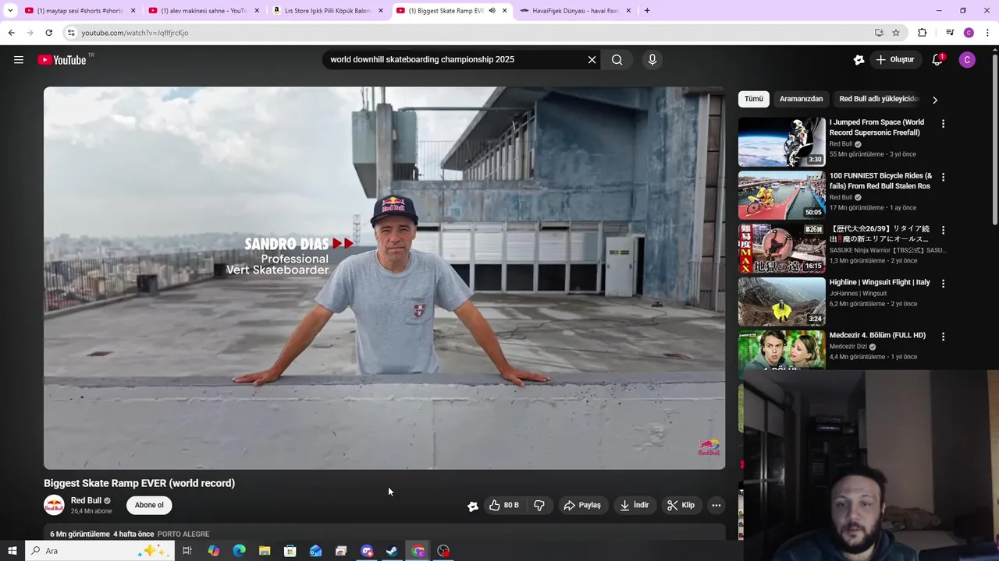Open SASUKE Ninja Warrior video thumbnail
The image size is (999, 561).
[x=781, y=249]
